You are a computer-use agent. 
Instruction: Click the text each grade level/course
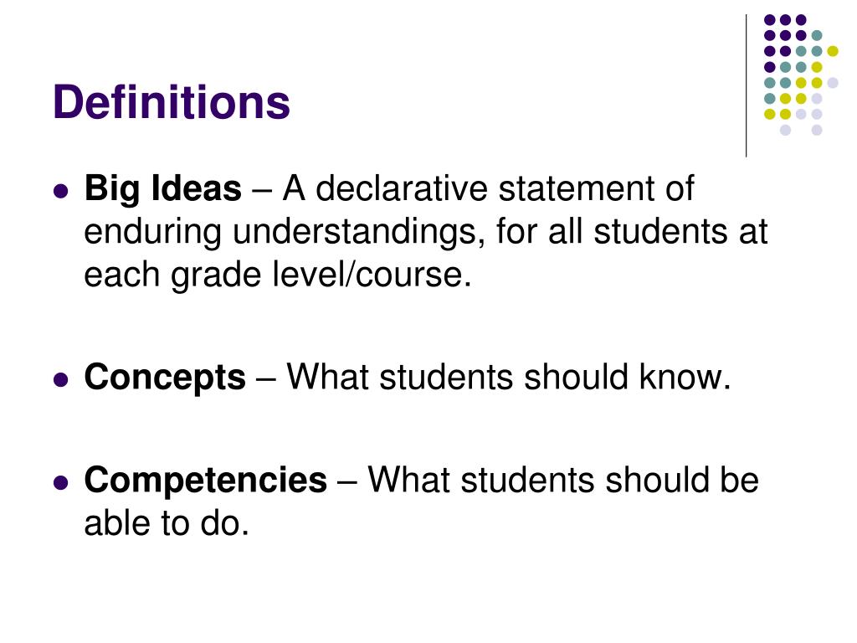tap(278, 275)
